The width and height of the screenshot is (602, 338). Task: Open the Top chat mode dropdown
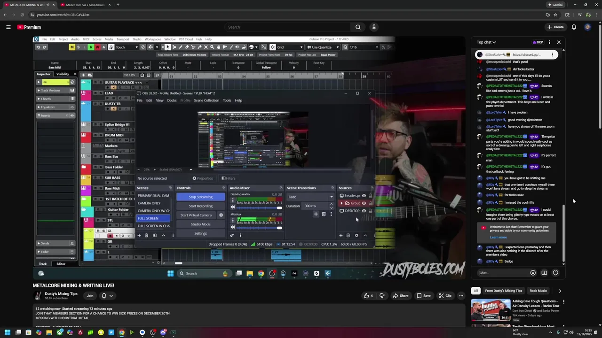point(486,42)
